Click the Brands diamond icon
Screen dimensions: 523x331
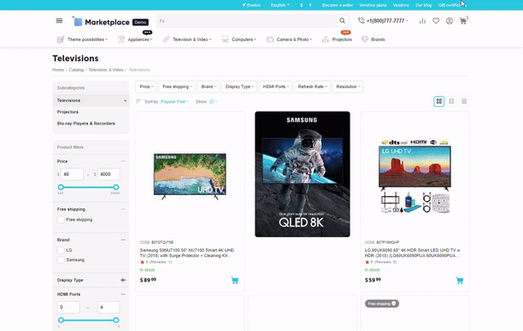[364, 39]
